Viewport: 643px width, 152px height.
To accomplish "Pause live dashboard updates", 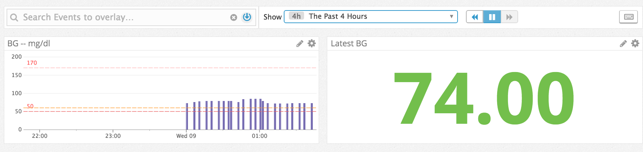I will coord(492,17).
